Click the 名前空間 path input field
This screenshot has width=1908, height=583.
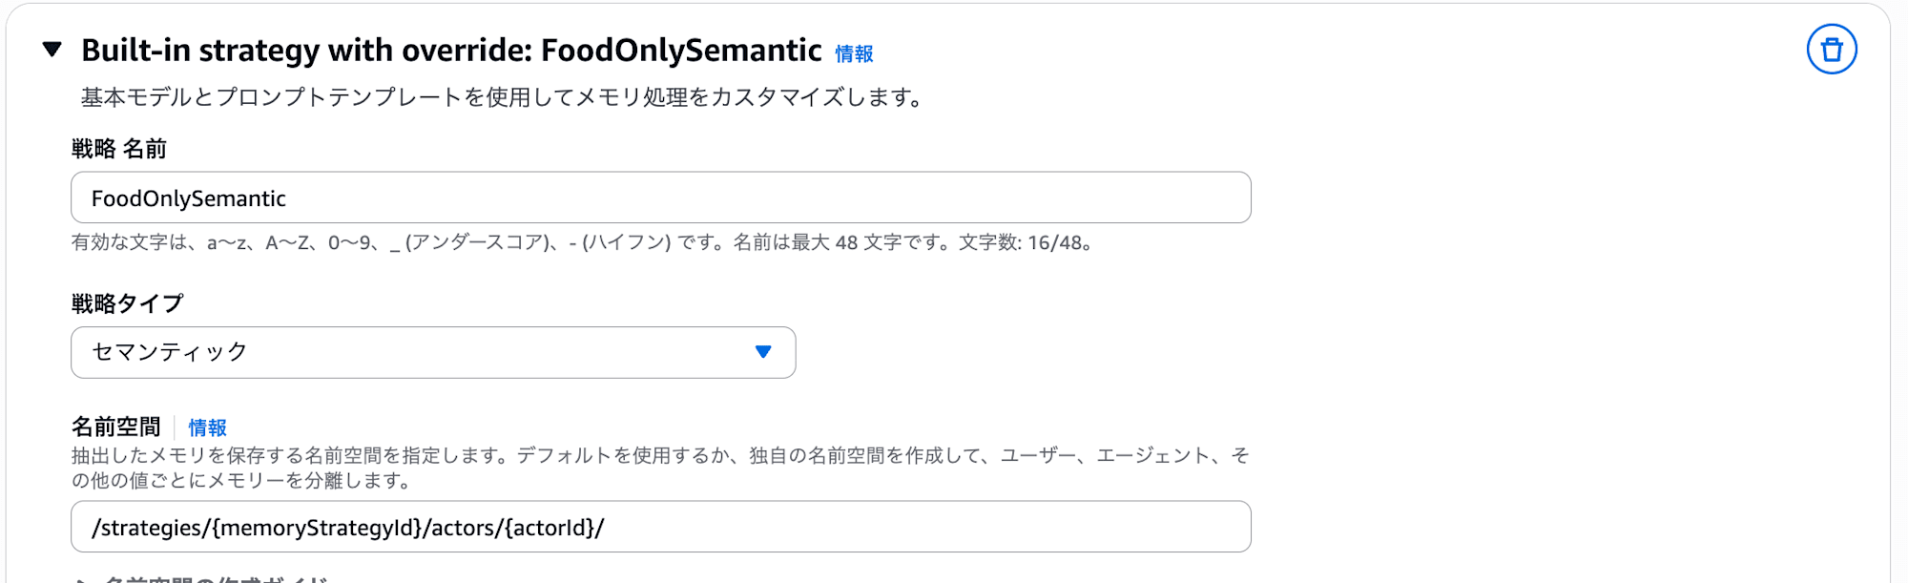click(660, 527)
